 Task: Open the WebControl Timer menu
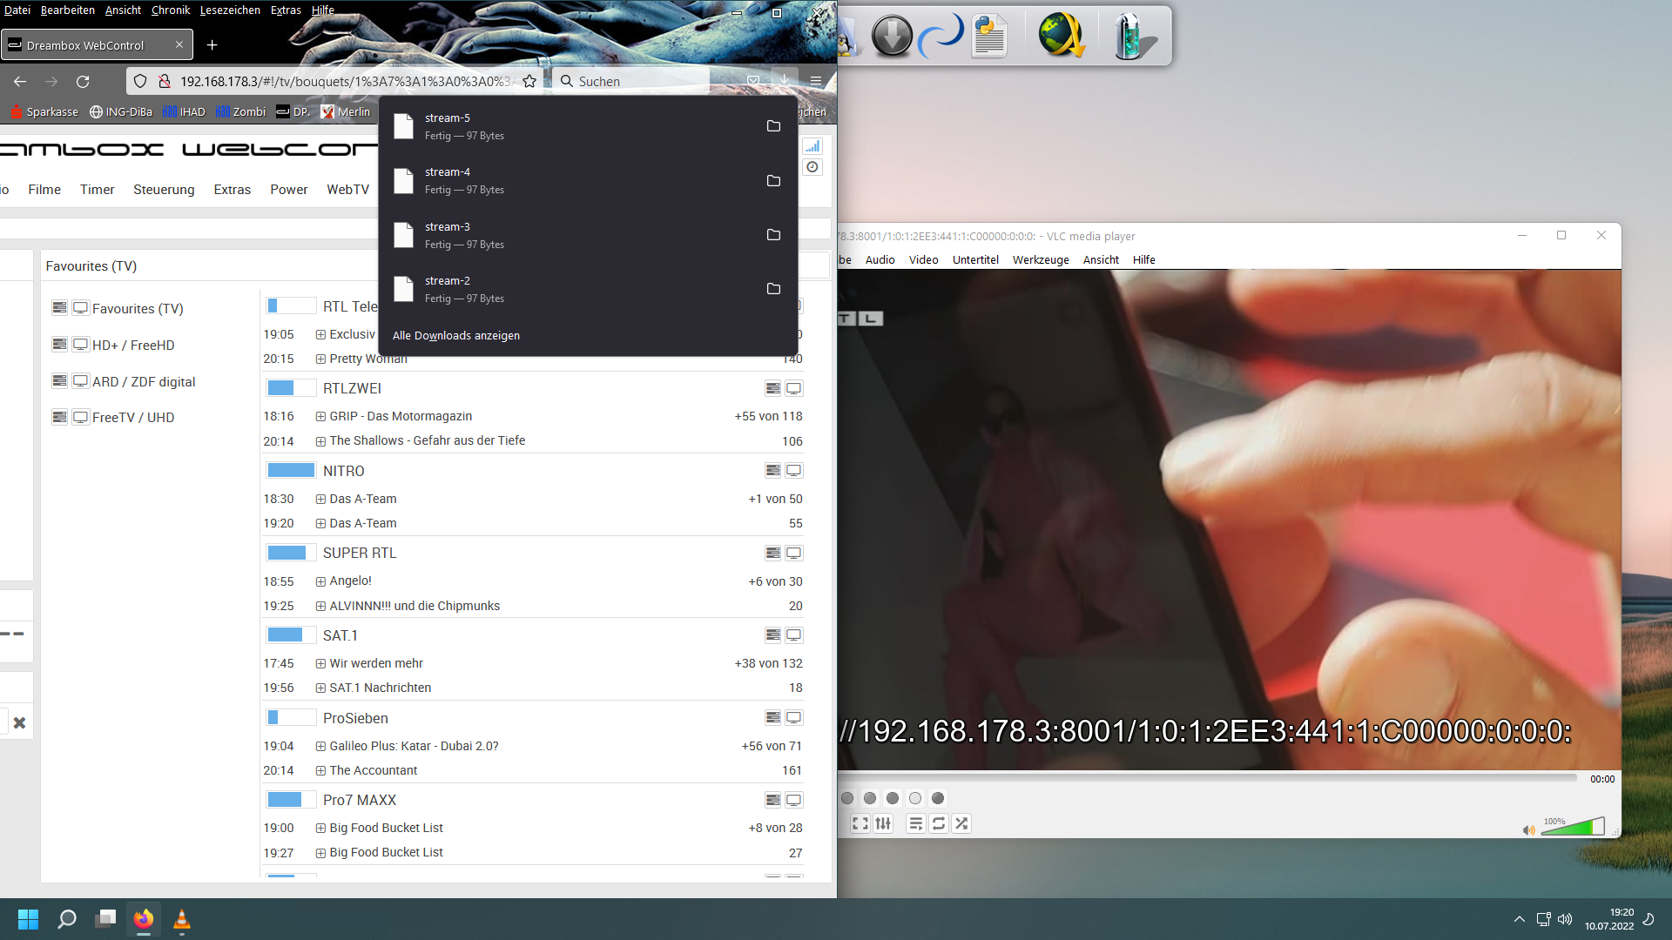[97, 189]
